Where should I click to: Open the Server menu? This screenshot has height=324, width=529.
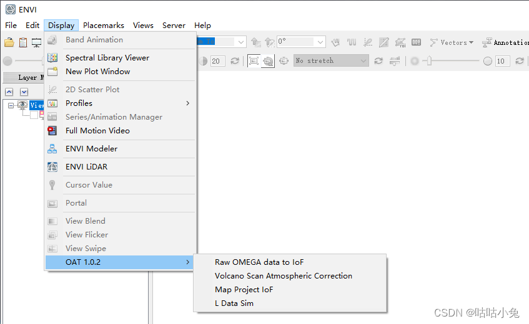coord(174,26)
